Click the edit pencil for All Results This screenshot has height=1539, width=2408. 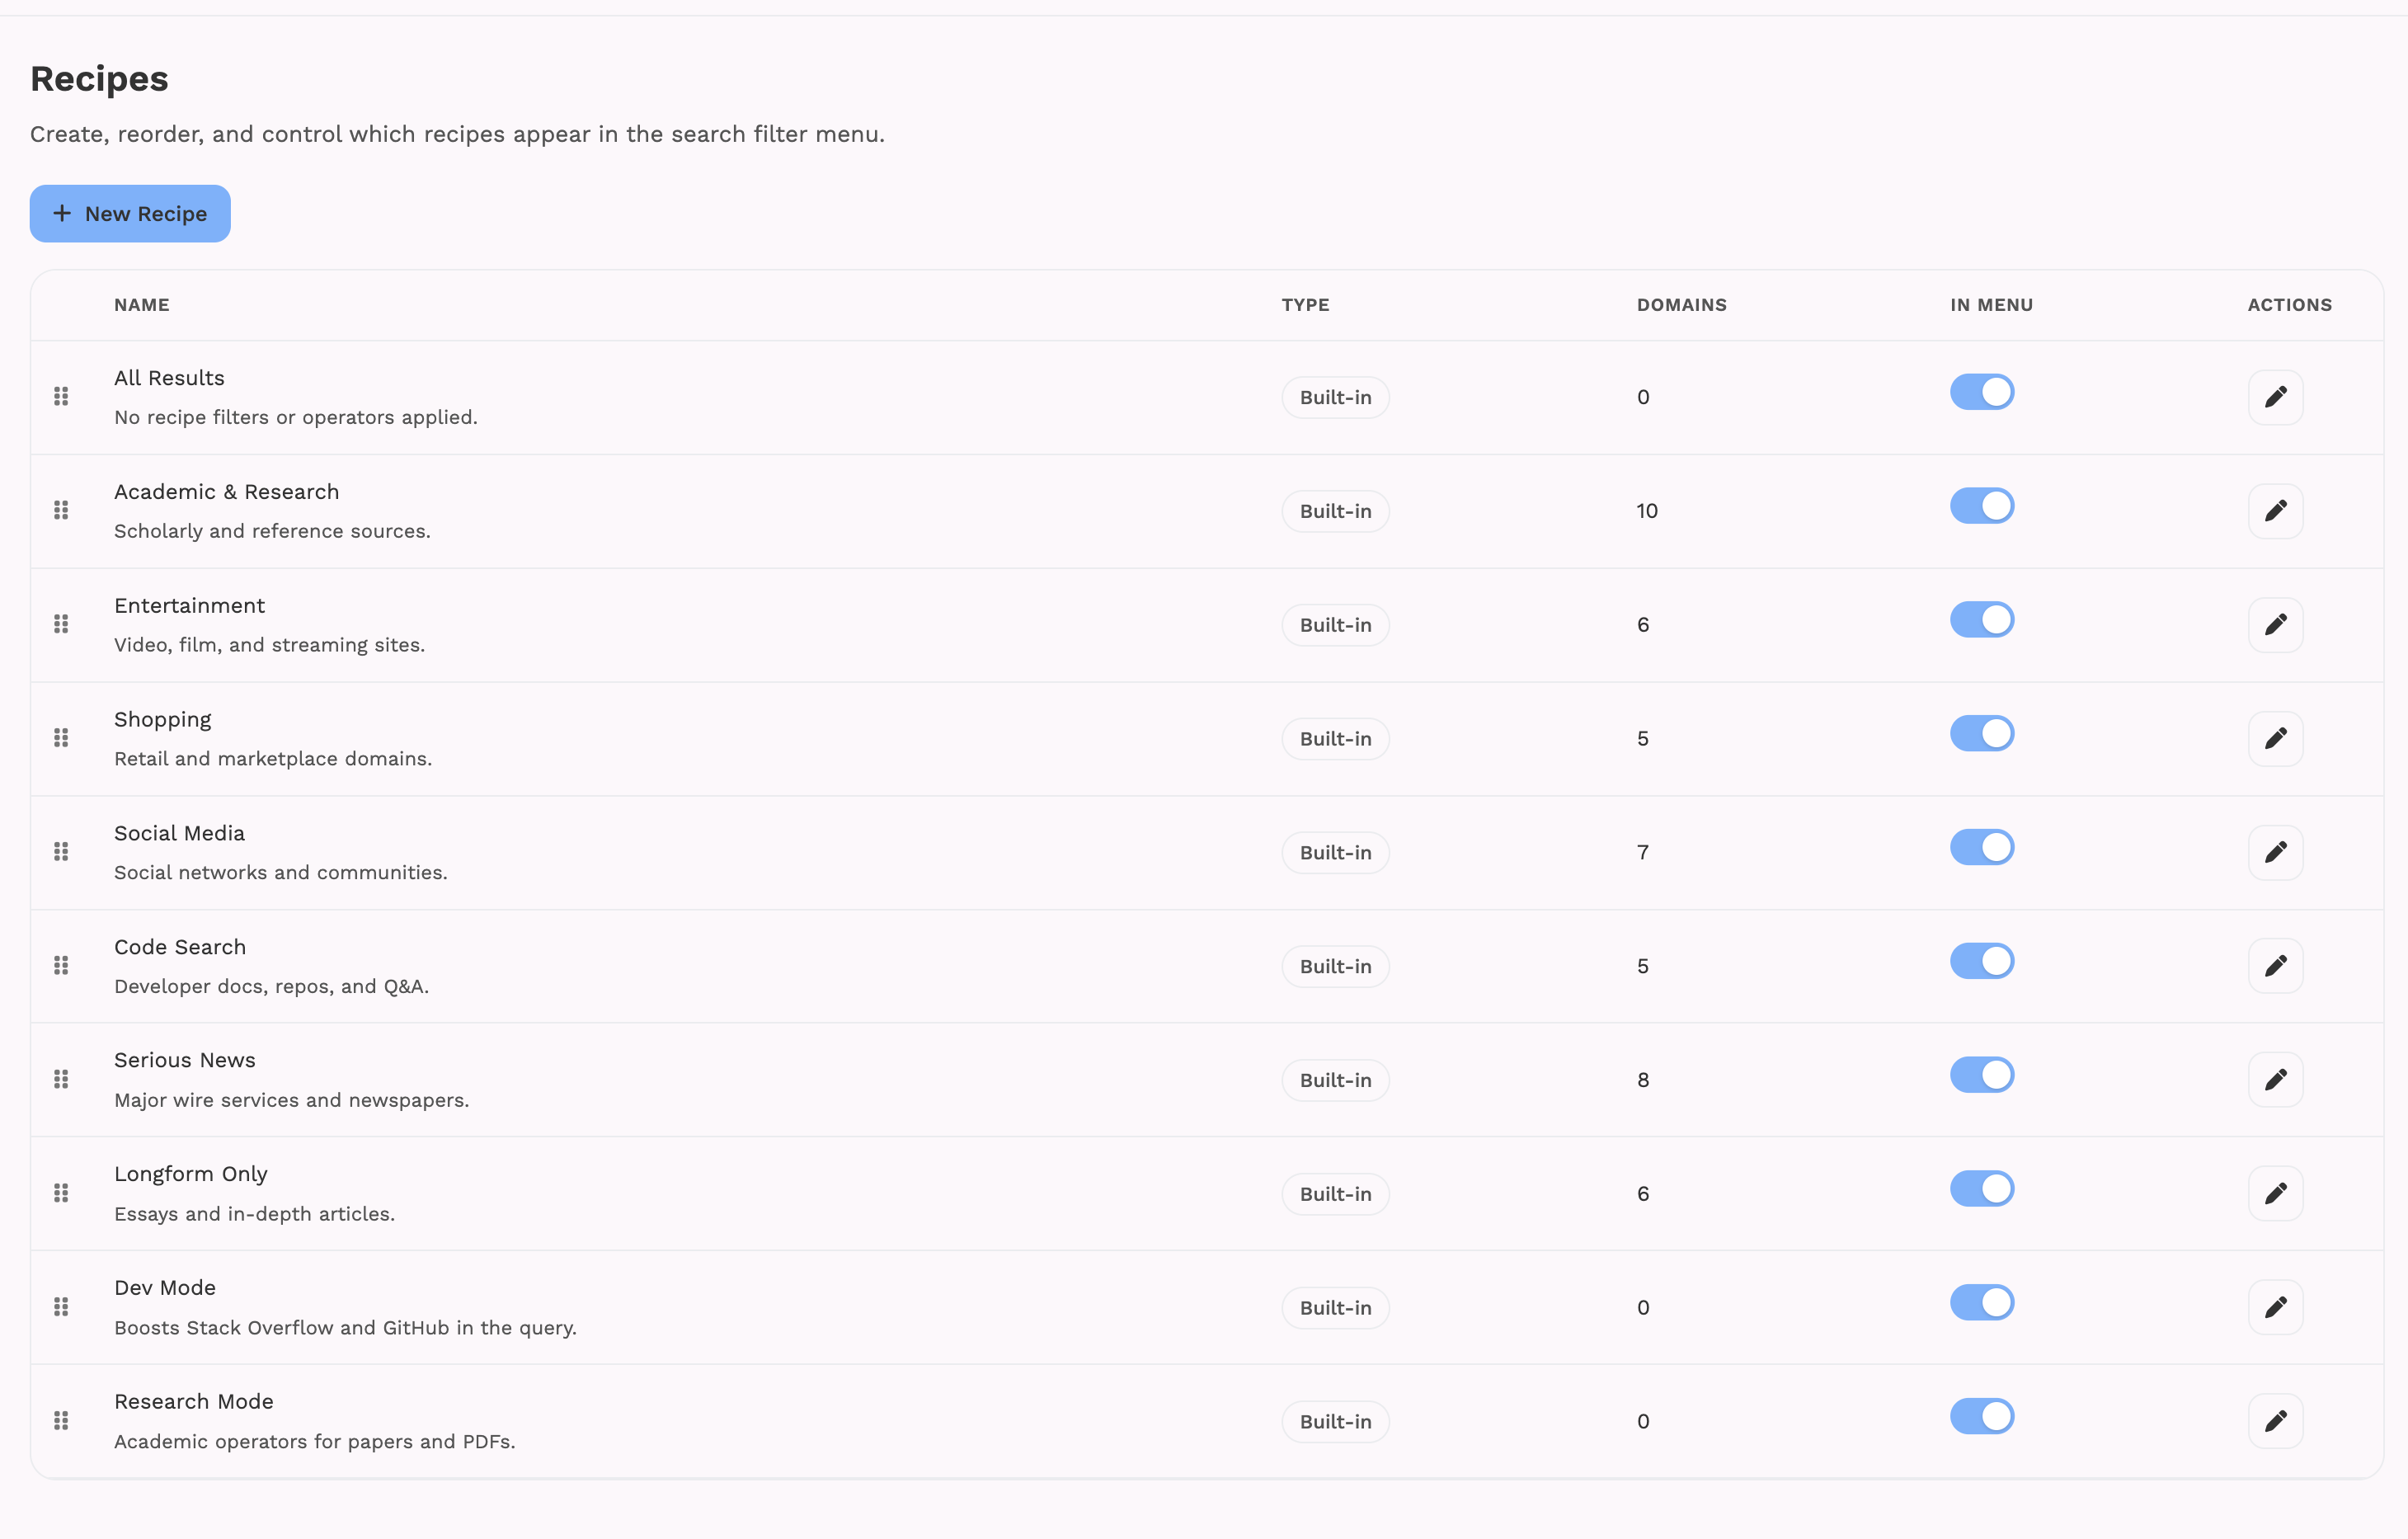(2275, 397)
